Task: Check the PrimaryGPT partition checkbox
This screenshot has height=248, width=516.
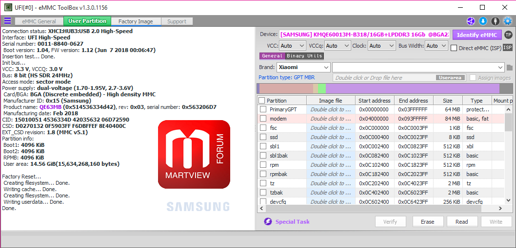Action: pyautogui.click(x=263, y=109)
